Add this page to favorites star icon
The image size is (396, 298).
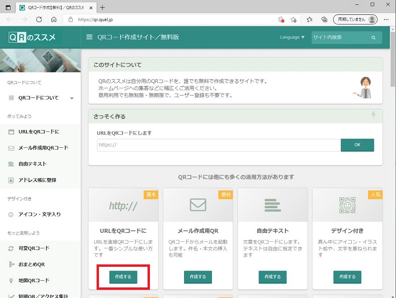[294, 19]
